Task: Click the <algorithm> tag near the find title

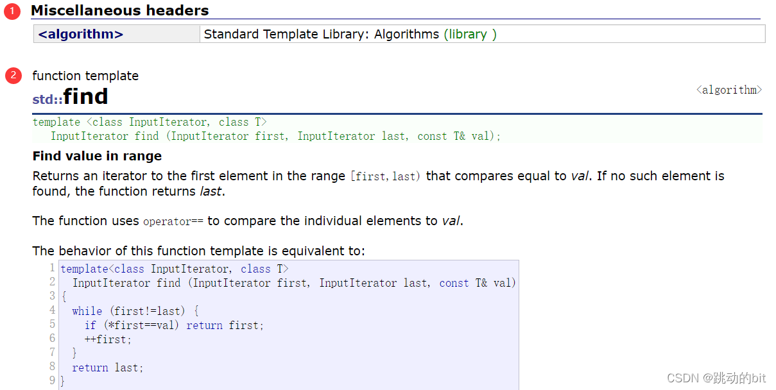Action: point(729,90)
